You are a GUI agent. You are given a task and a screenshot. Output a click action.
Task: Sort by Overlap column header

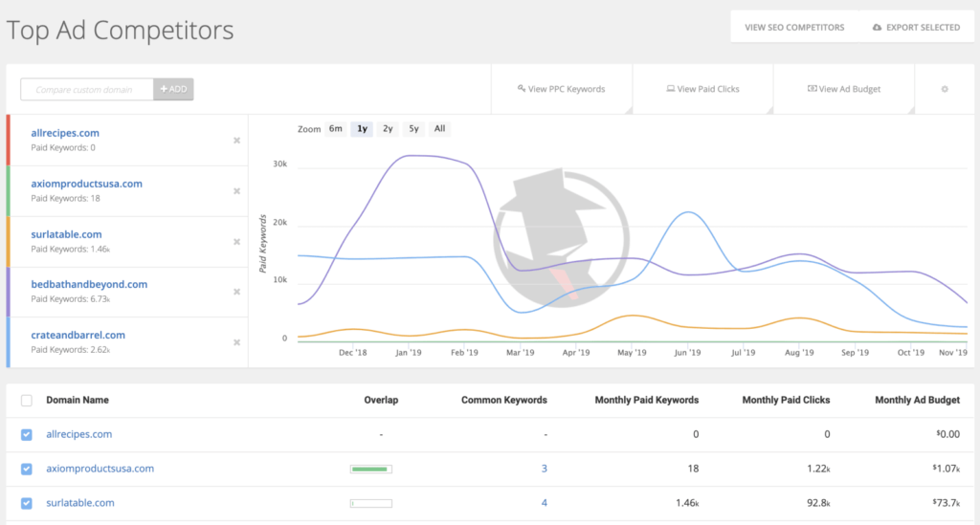(381, 400)
